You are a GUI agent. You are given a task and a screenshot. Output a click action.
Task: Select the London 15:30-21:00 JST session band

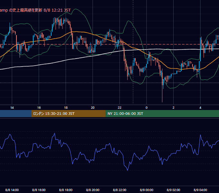(68, 114)
